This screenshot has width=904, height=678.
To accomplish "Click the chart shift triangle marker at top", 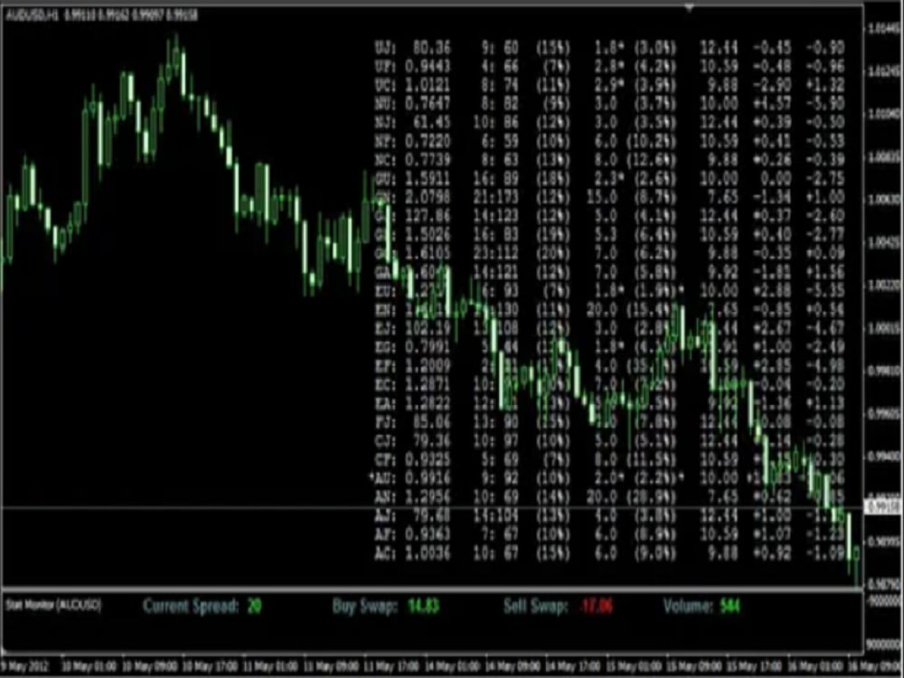I will coord(689,7).
